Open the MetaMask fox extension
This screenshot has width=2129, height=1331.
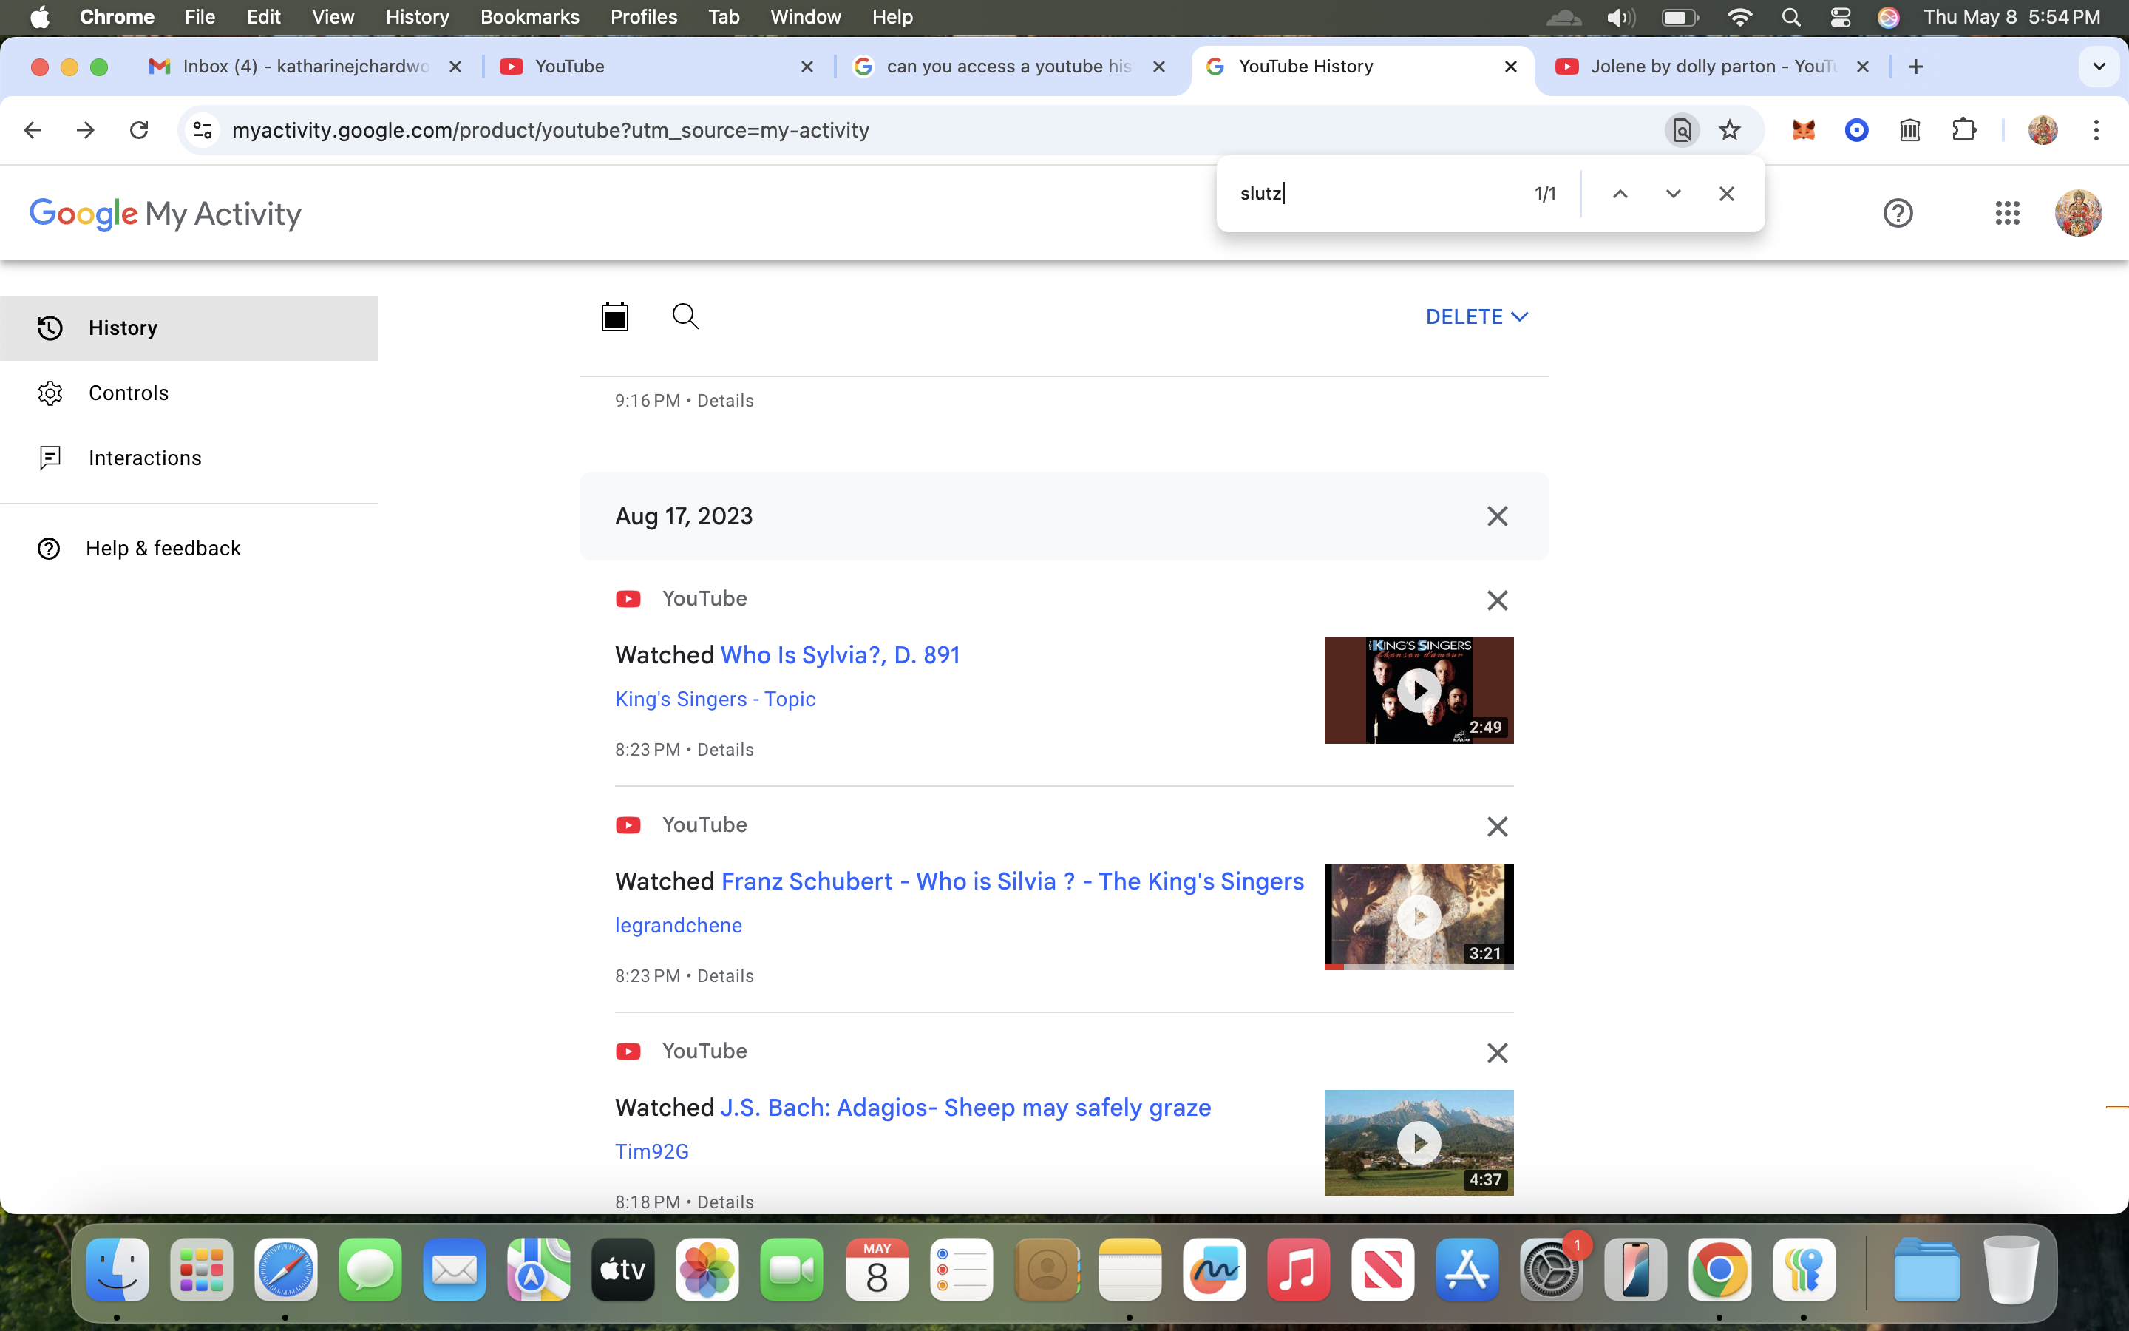coord(1804,130)
